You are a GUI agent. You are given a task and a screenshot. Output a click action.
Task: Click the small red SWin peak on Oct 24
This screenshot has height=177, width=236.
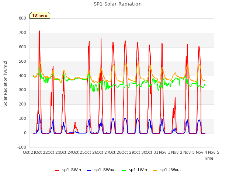click(x=75, y=122)
